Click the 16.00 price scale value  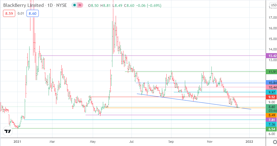click(x=273, y=28)
